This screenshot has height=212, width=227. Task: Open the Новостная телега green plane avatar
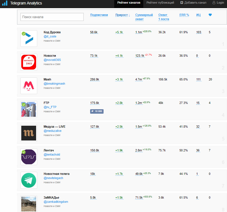(29, 180)
